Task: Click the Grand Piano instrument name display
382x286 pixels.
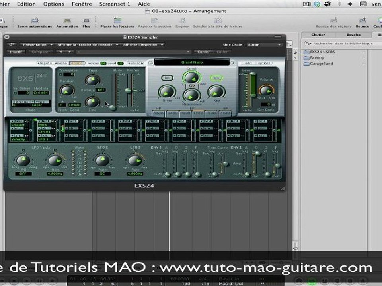Action: pyautogui.click(x=192, y=62)
